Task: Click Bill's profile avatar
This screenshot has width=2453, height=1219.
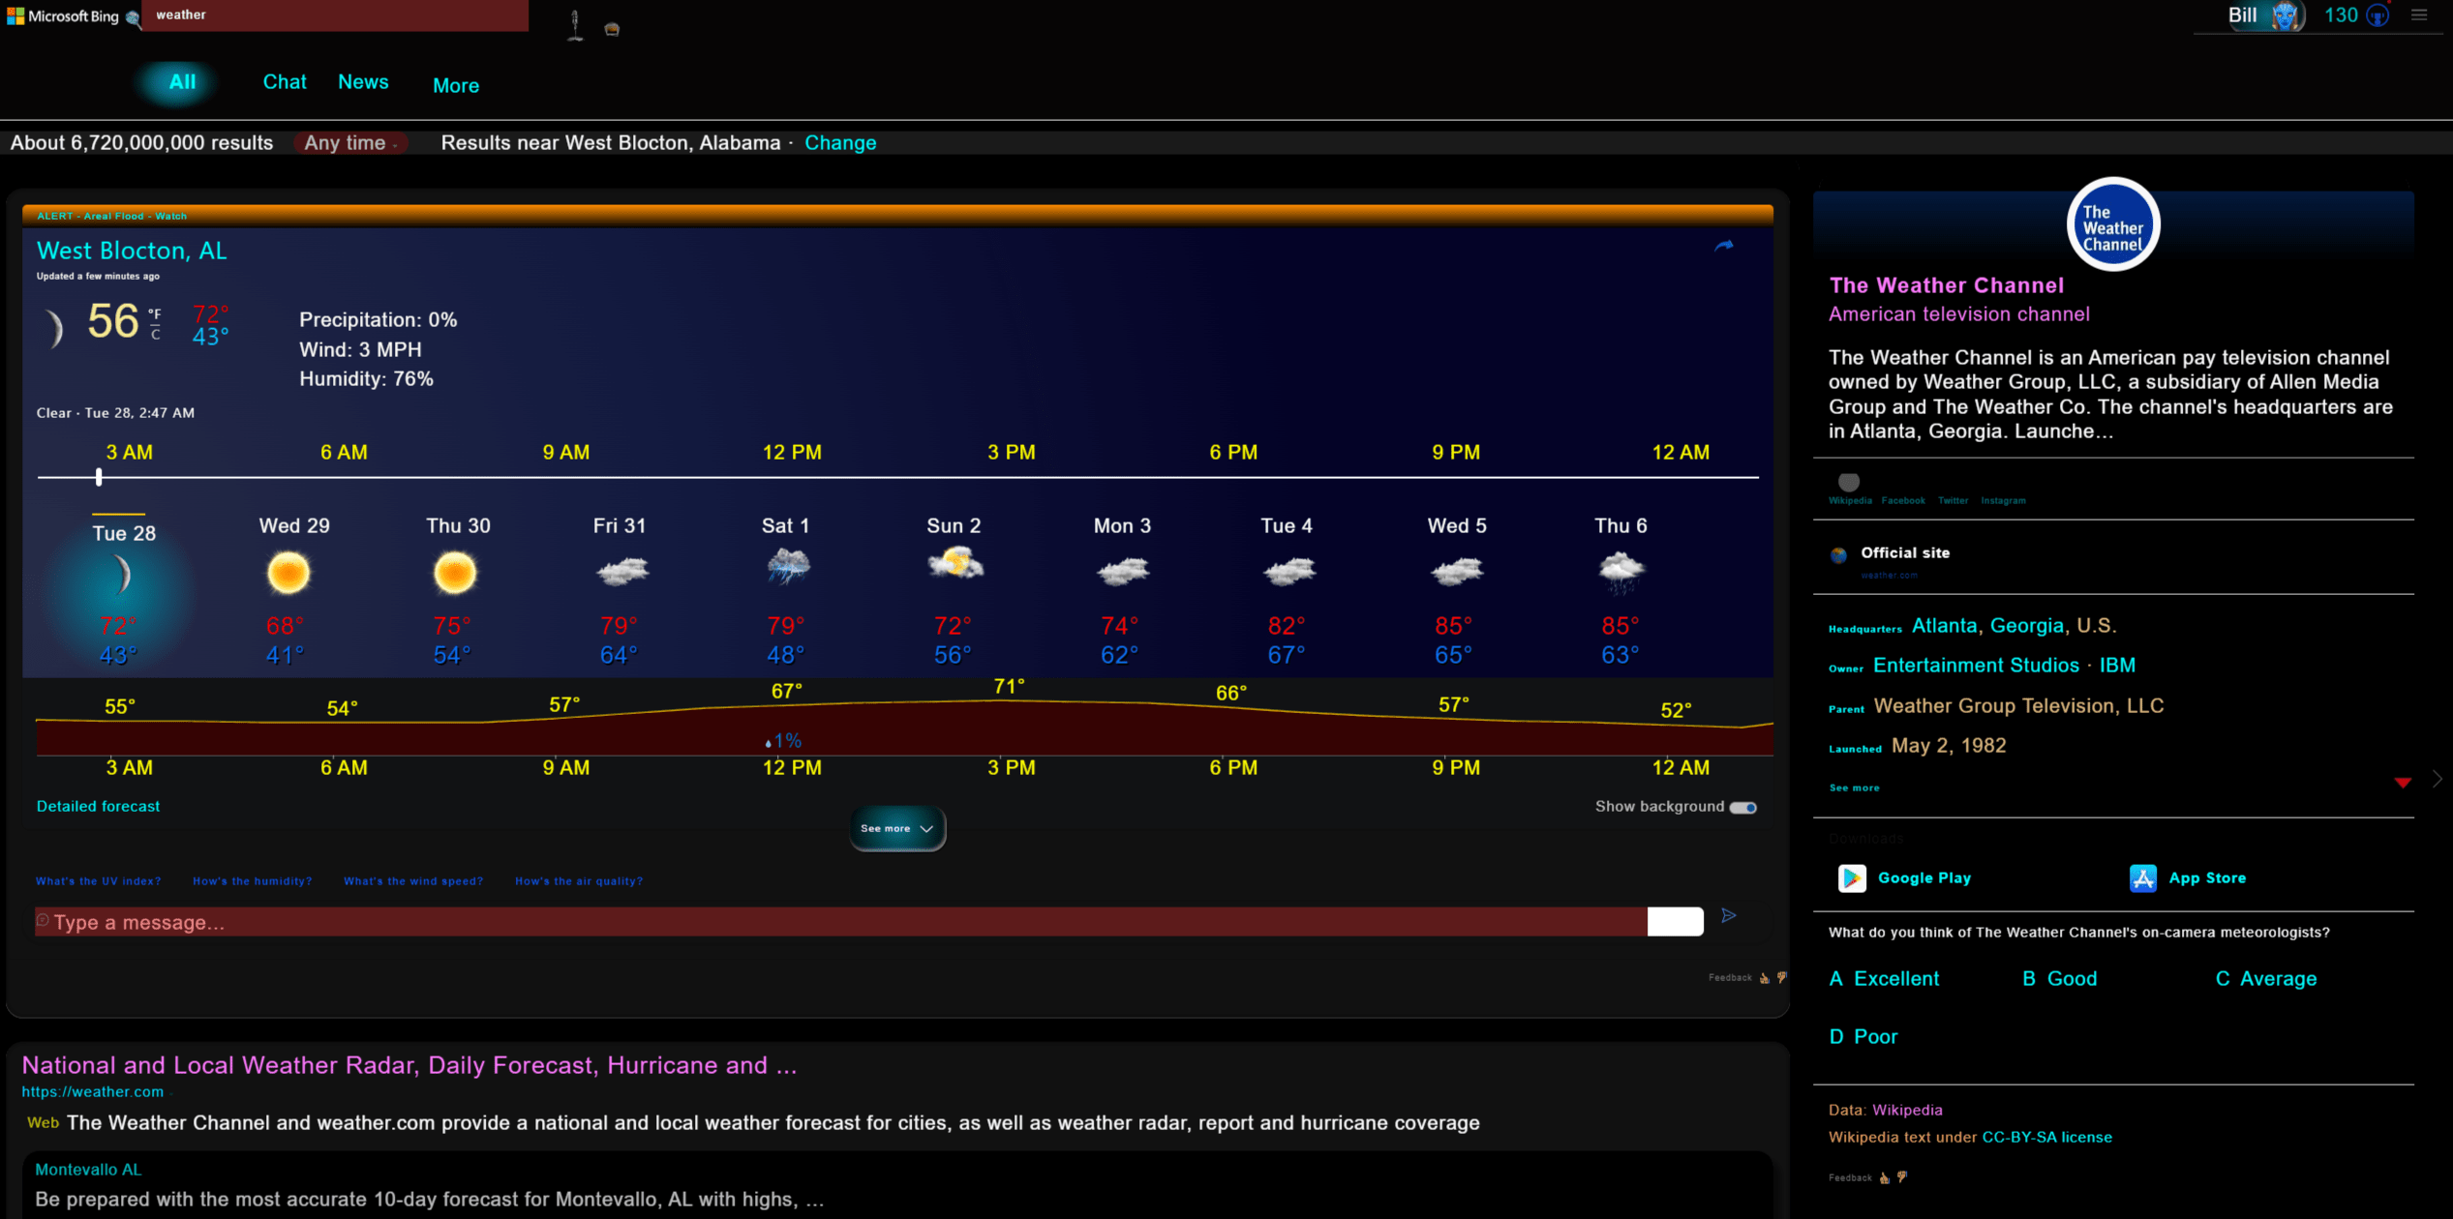Action: click(x=2286, y=15)
